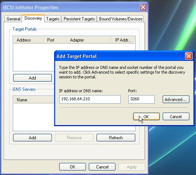Screen dimensions: 196x175
Task: Click Remove under iSNS Servers
Action: [x=74, y=137]
